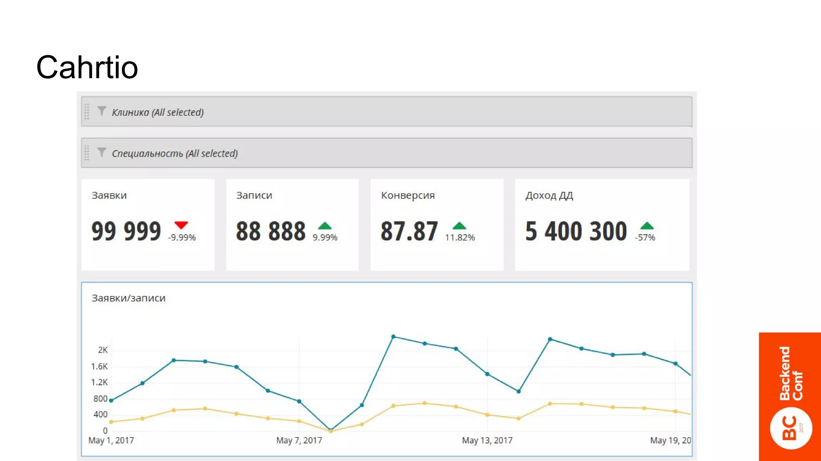Select the Записи 88 888 metric value
The image size is (821, 461).
pos(271,231)
